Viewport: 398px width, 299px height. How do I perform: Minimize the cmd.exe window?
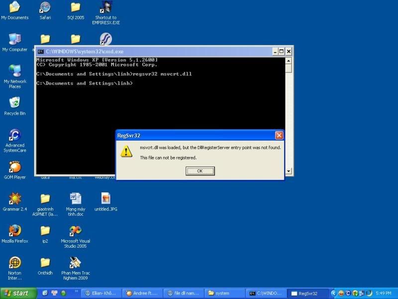pos(276,52)
